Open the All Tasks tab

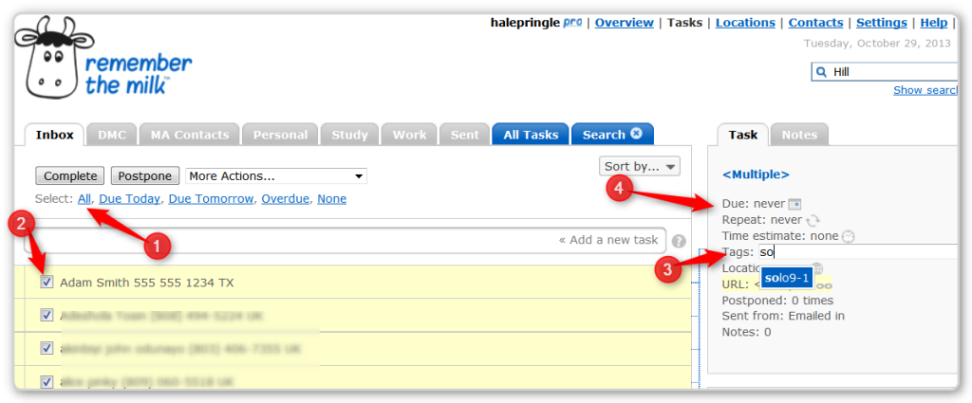click(531, 135)
